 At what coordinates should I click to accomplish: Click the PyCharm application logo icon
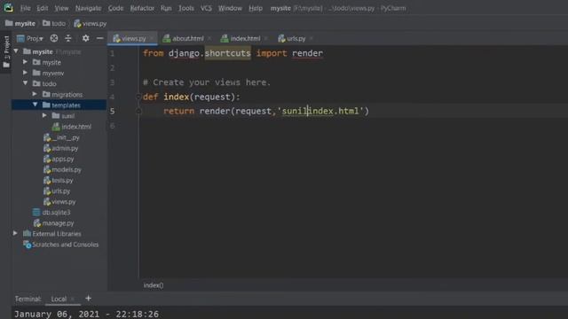click(x=9, y=8)
